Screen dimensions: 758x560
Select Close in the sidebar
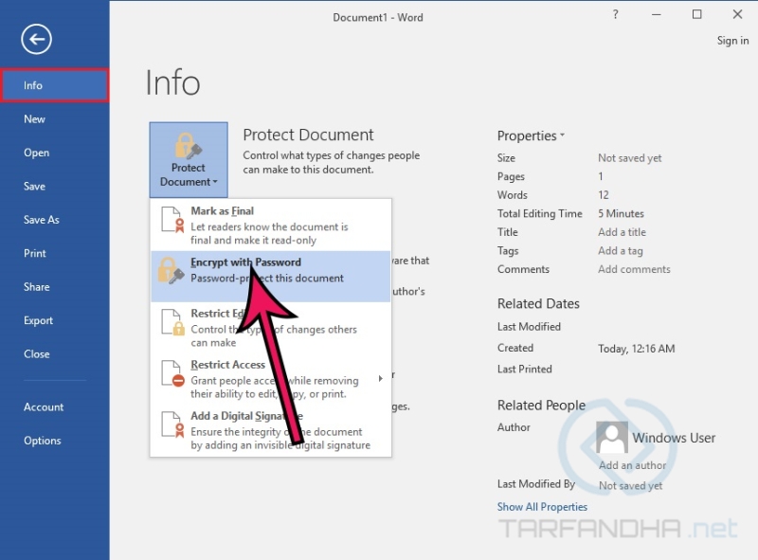tap(55, 354)
